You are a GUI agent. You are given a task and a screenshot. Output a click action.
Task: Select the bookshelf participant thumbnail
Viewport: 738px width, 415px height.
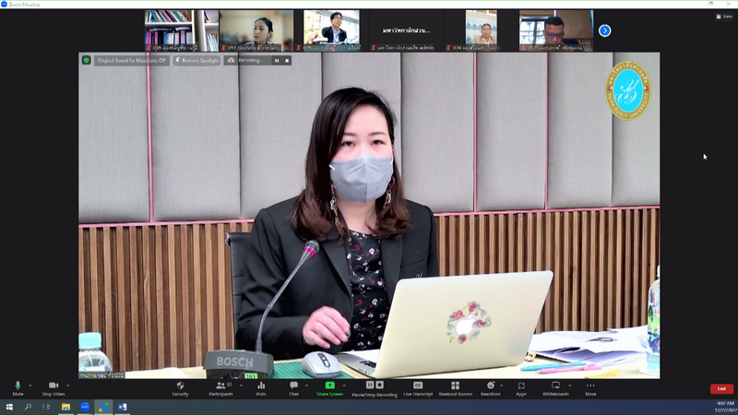[x=182, y=30]
